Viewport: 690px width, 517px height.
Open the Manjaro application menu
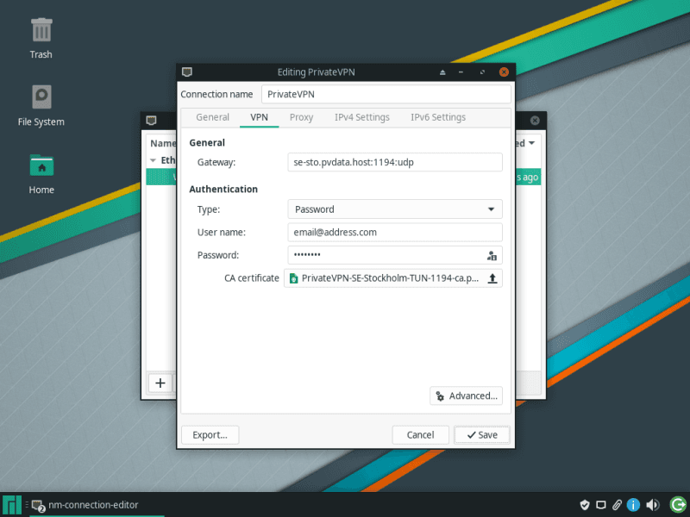12,505
